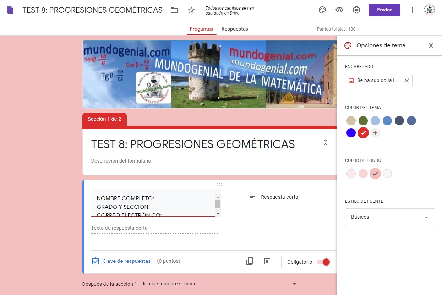Click the Sección 1 de 2 label
Viewport: 442px width, 295px height.
pyautogui.click(x=104, y=119)
